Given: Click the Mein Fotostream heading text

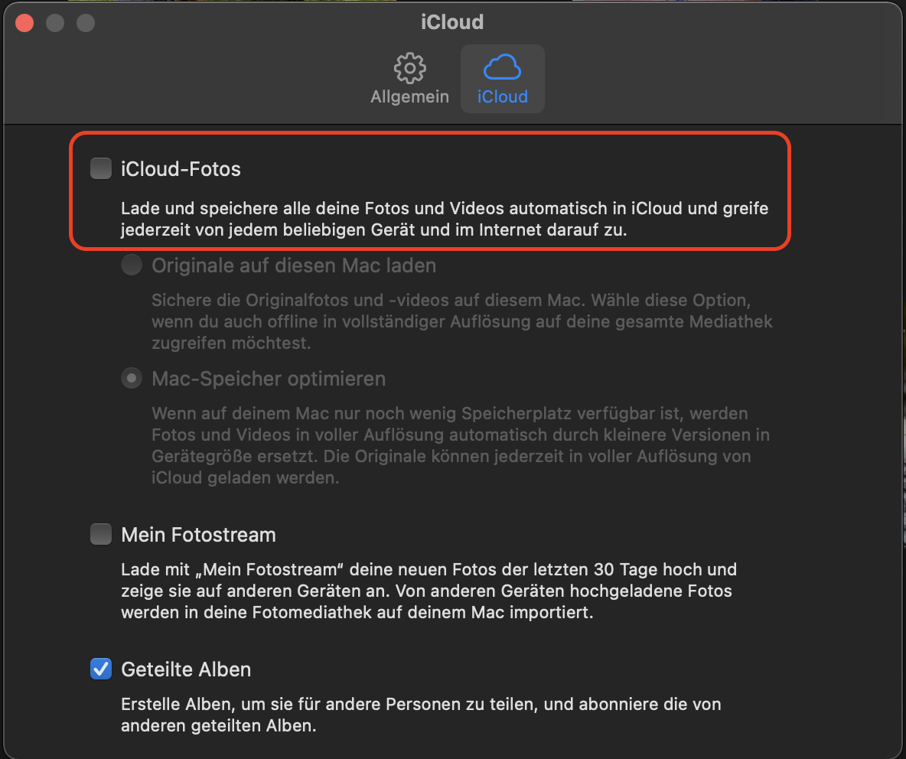Looking at the screenshot, I should pyautogui.click(x=198, y=535).
